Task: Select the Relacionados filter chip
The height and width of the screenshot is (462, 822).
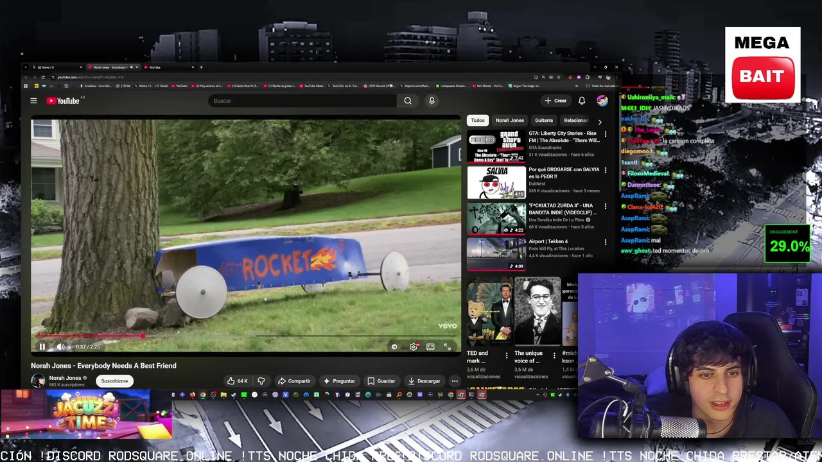Action: click(x=575, y=120)
